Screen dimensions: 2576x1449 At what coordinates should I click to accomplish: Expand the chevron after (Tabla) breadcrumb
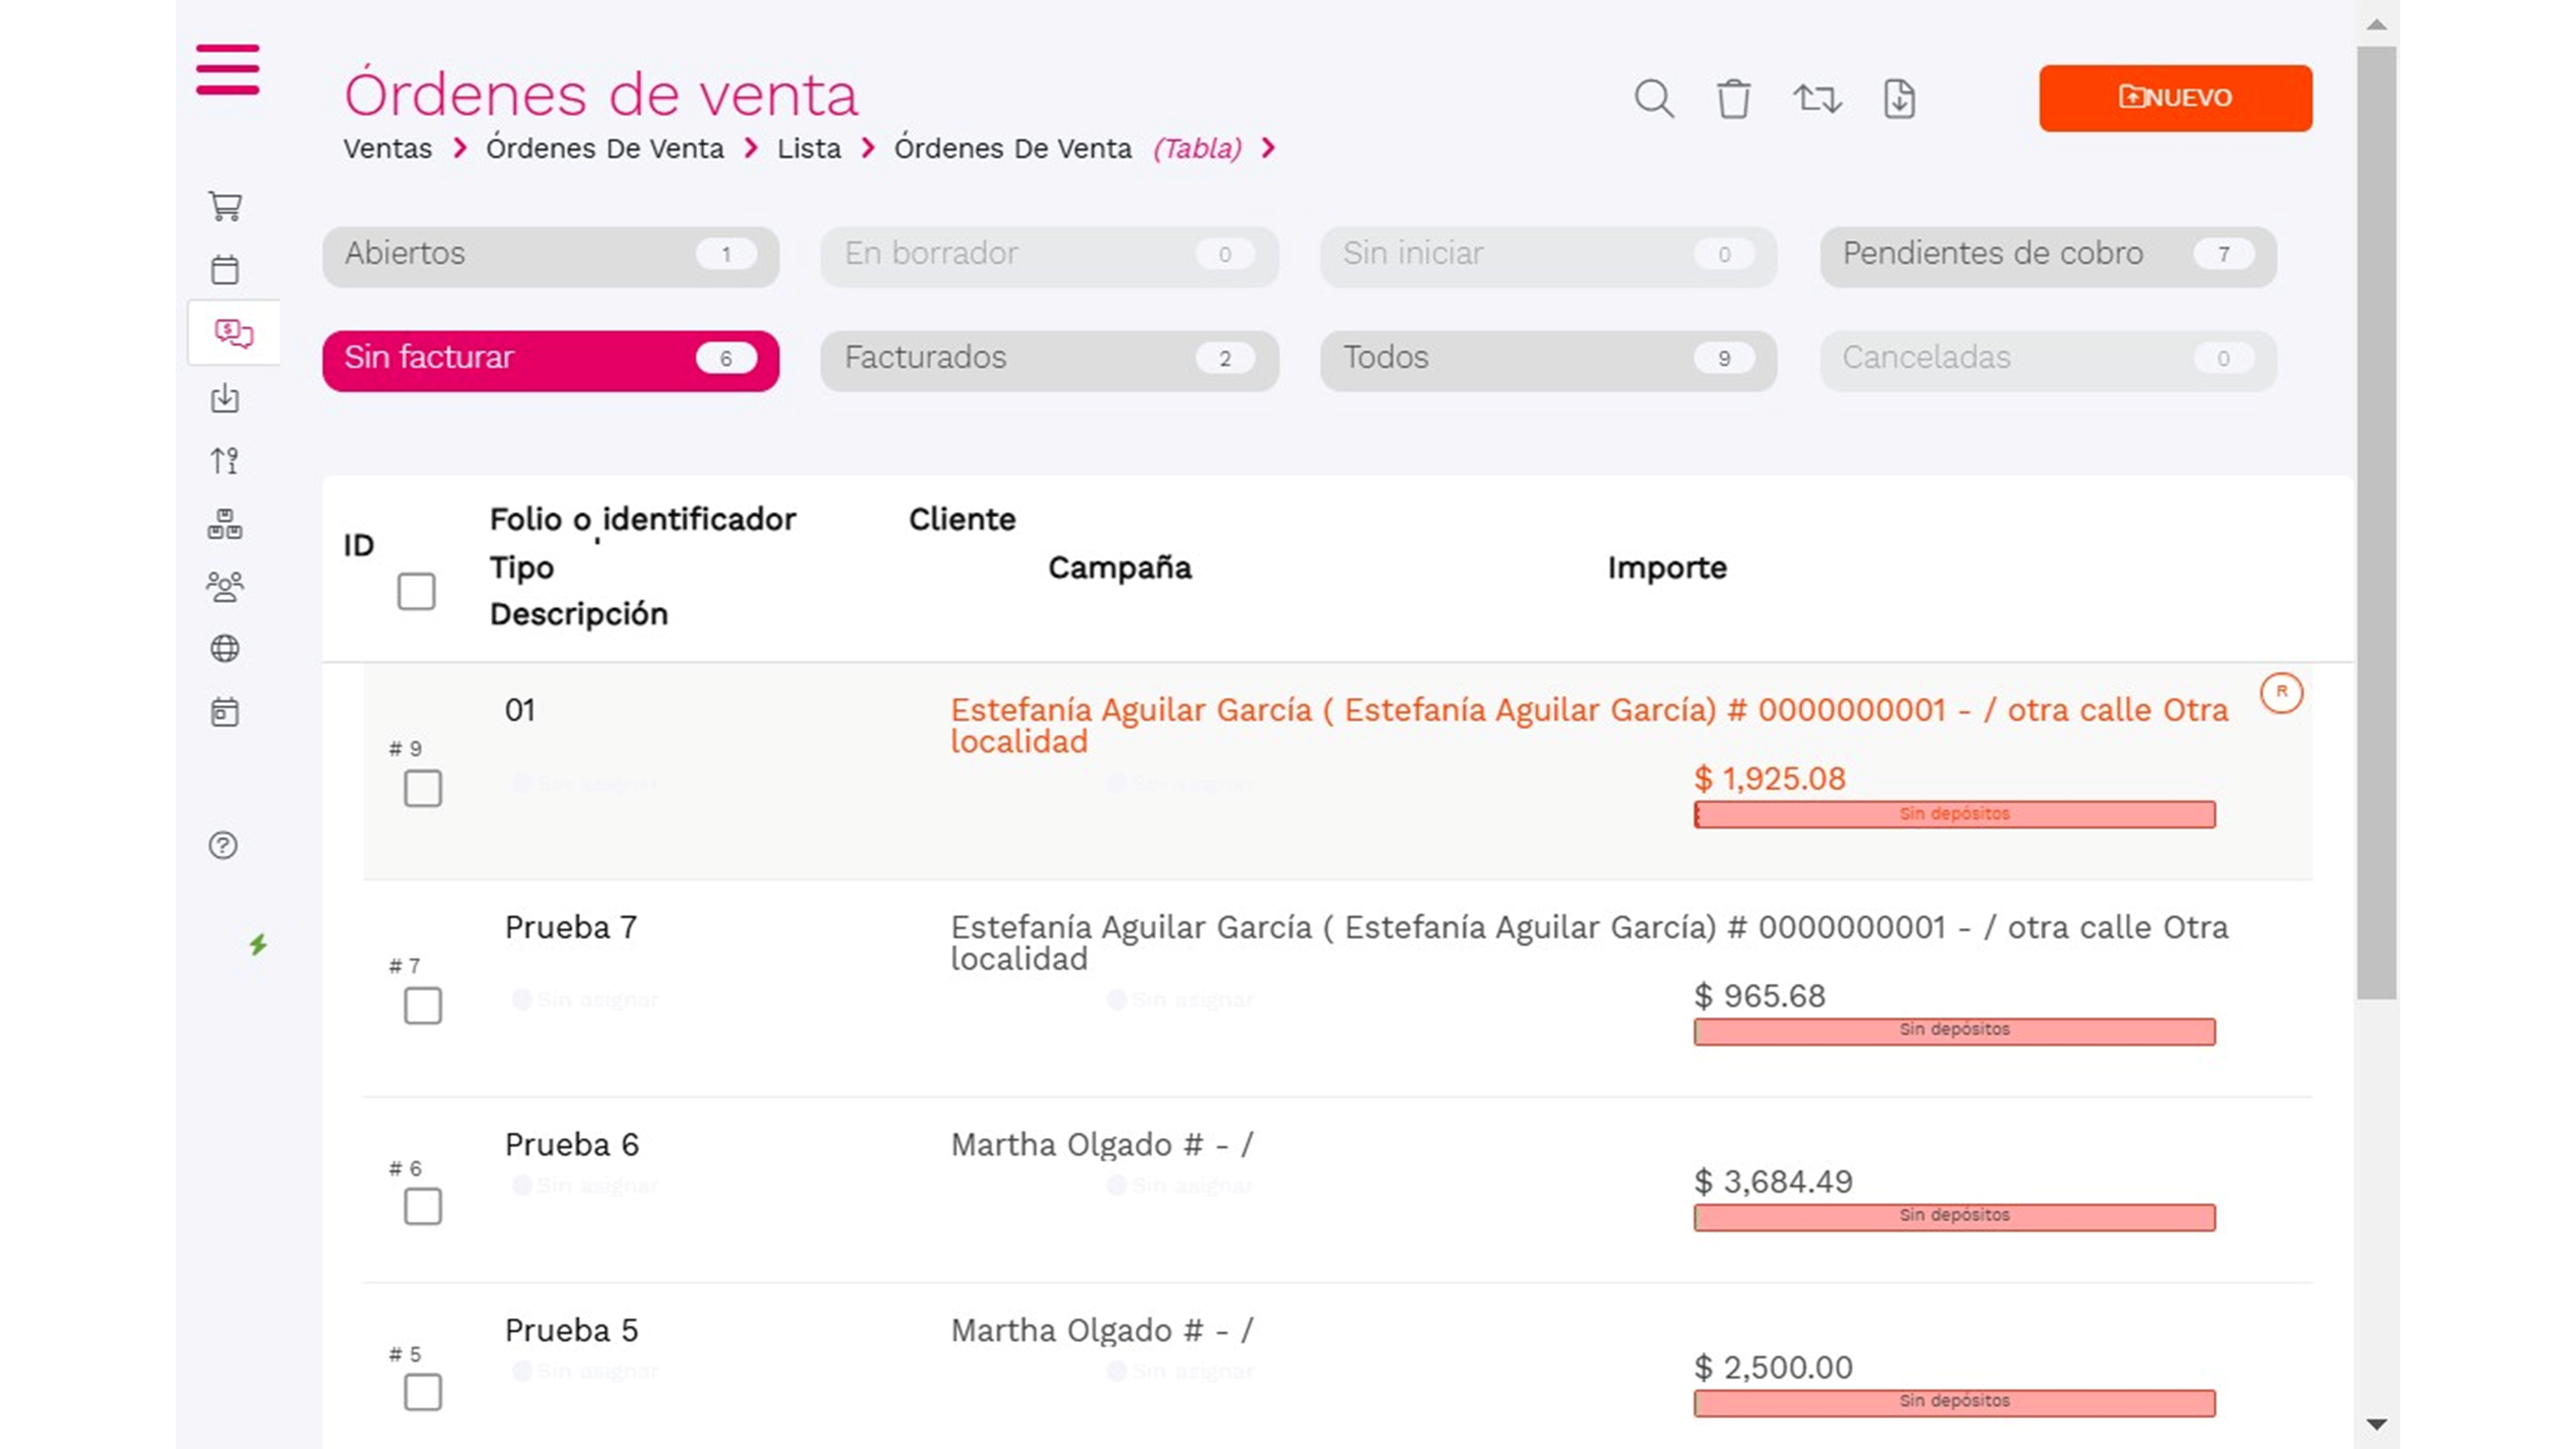coord(1268,148)
